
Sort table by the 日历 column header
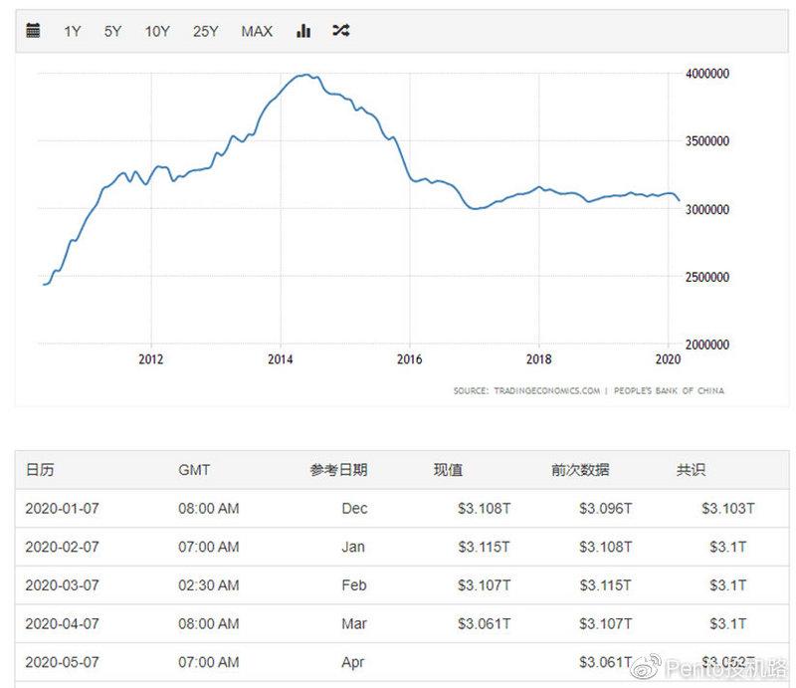[x=42, y=469]
